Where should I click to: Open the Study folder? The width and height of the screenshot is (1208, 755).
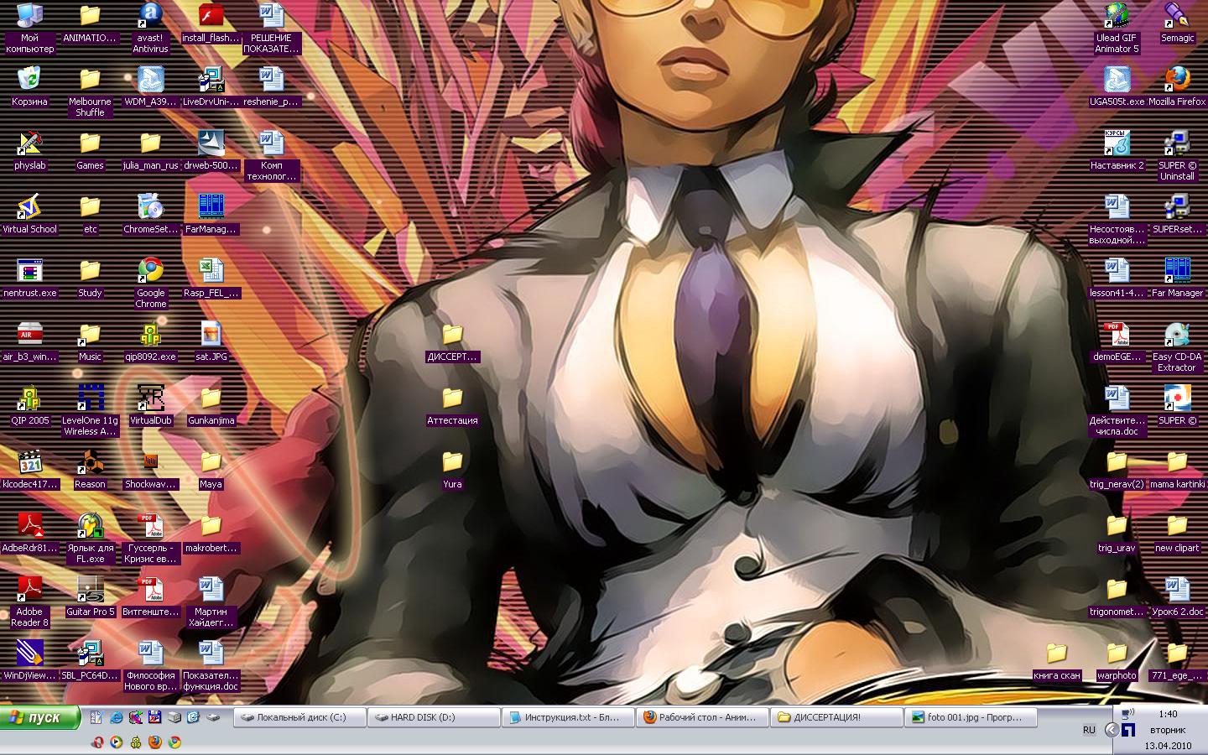tap(90, 278)
